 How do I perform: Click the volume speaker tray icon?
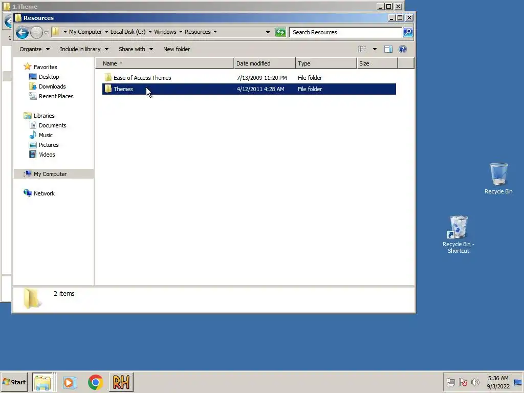(x=475, y=382)
